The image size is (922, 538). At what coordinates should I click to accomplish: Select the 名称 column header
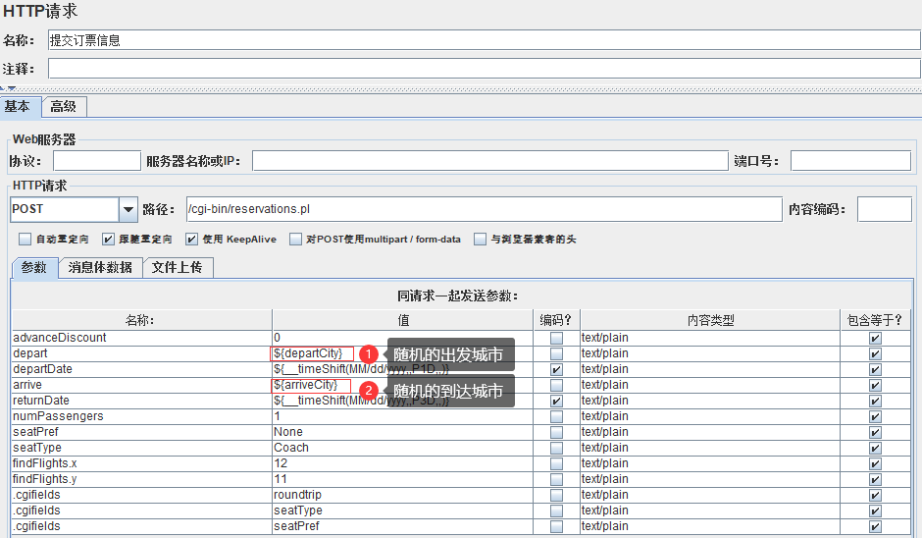141,320
